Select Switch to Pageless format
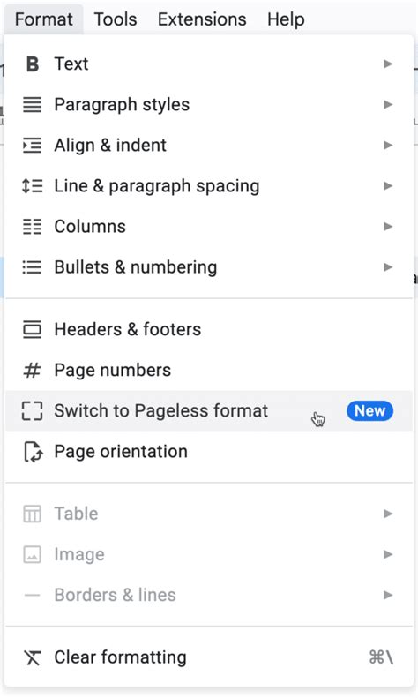This screenshot has width=418, height=698. 209,411
